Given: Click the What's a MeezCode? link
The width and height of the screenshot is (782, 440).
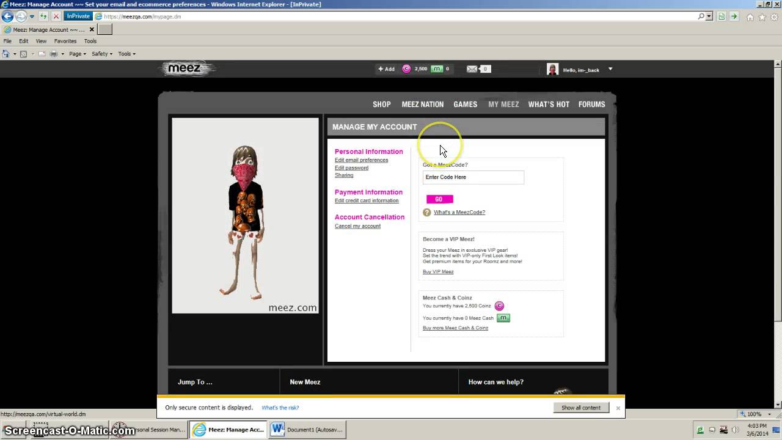Looking at the screenshot, I should click(459, 212).
